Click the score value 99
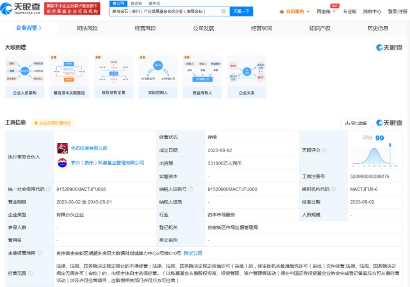The width and height of the screenshot is (410, 287). [380, 138]
